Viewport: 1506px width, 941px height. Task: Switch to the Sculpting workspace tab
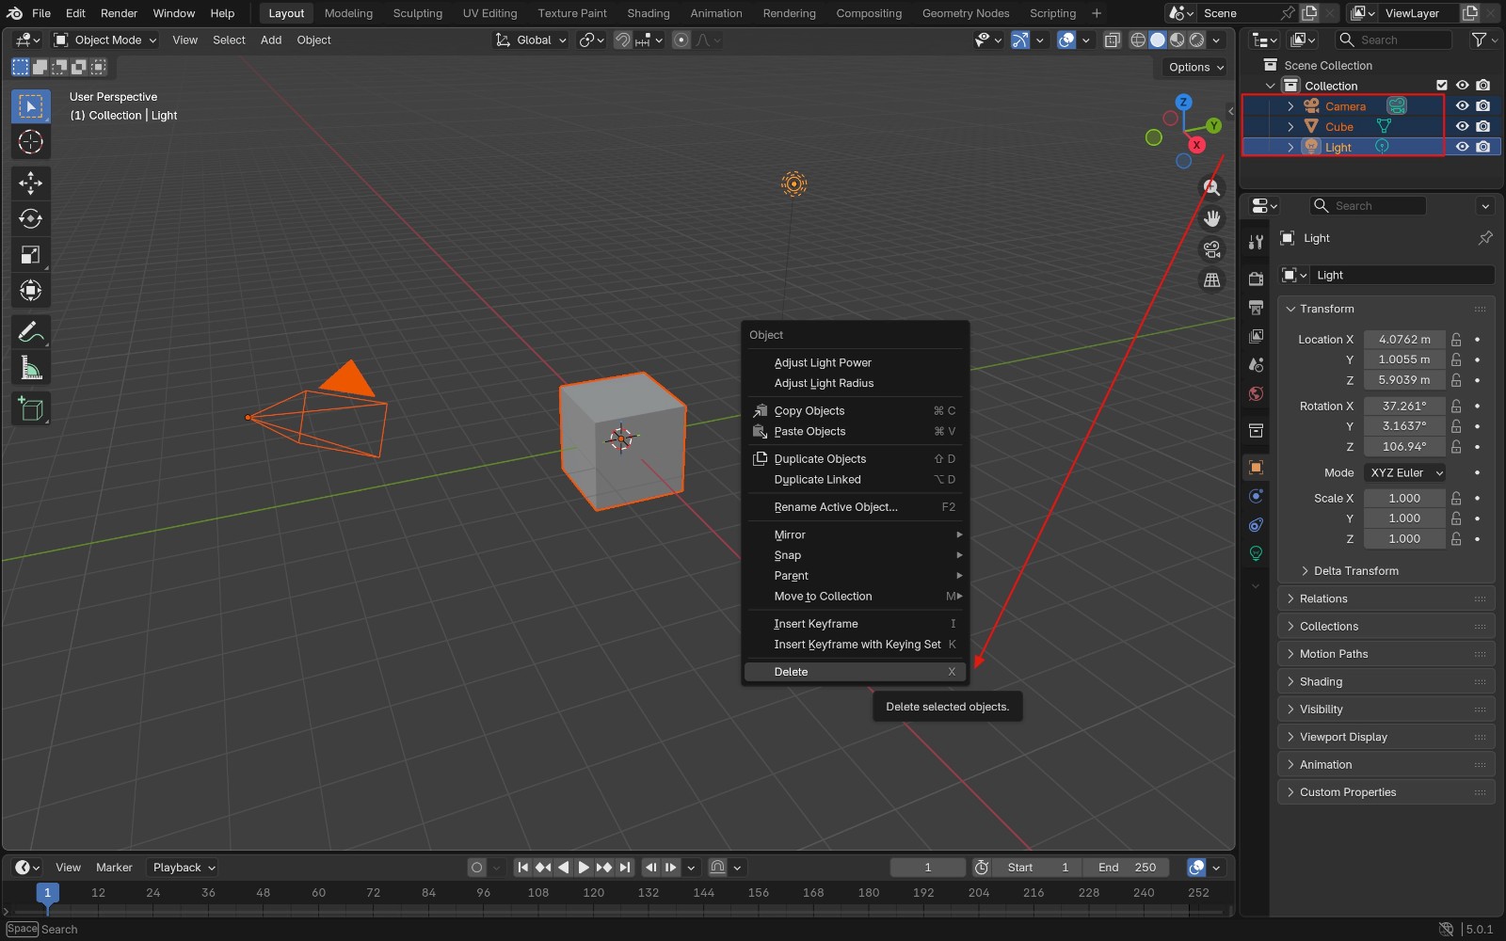click(x=417, y=13)
